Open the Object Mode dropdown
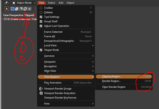The width and height of the screenshot is (159, 109). 24,3
